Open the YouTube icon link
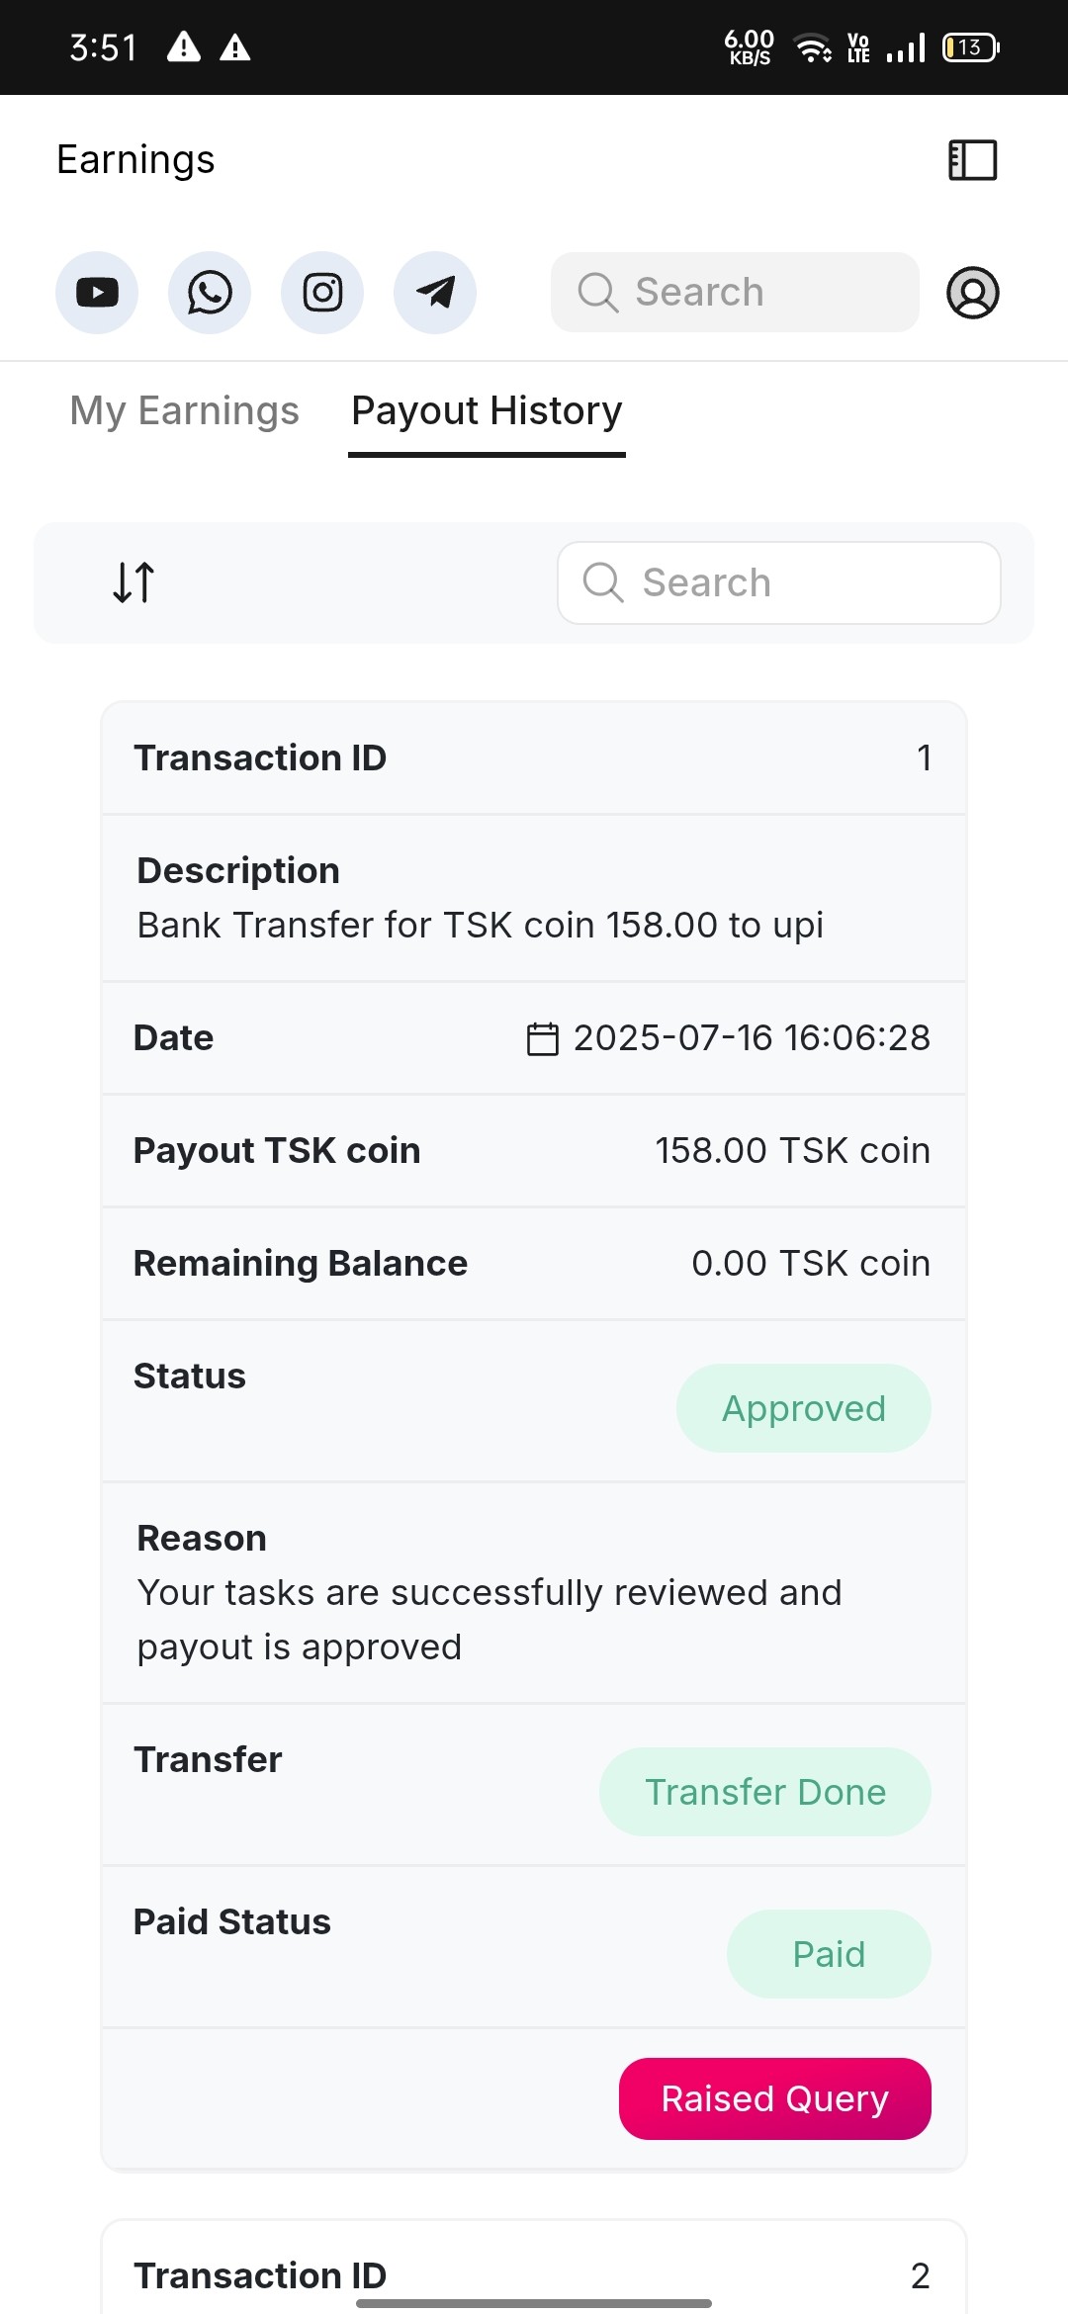Image resolution: width=1068 pixels, height=2314 pixels. (x=97, y=293)
